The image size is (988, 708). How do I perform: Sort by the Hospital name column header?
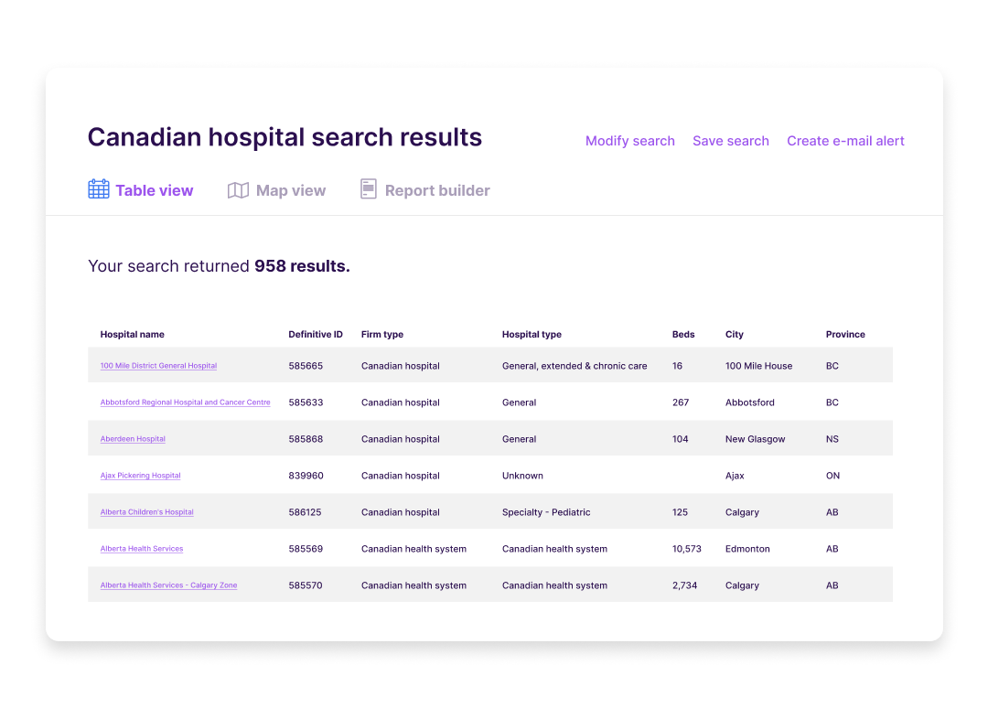(x=133, y=335)
